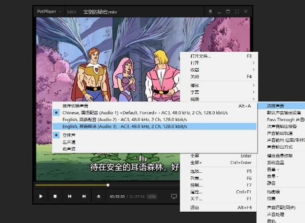
Task: Click the total duration 01:27:26
Action: click(x=137, y=196)
